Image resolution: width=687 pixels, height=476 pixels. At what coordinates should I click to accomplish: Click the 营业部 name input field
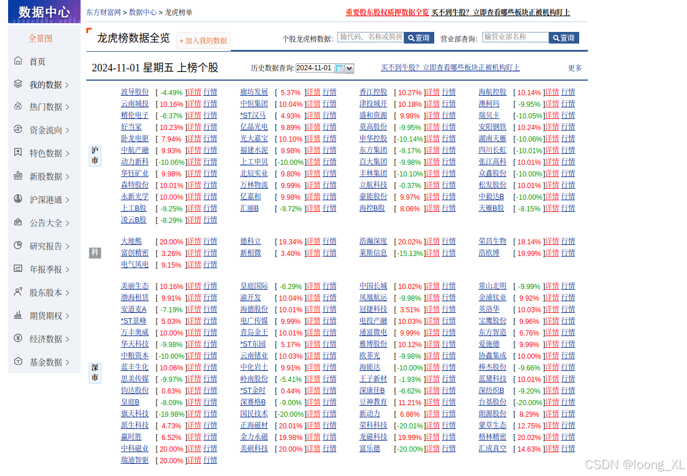(x=516, y=37)
